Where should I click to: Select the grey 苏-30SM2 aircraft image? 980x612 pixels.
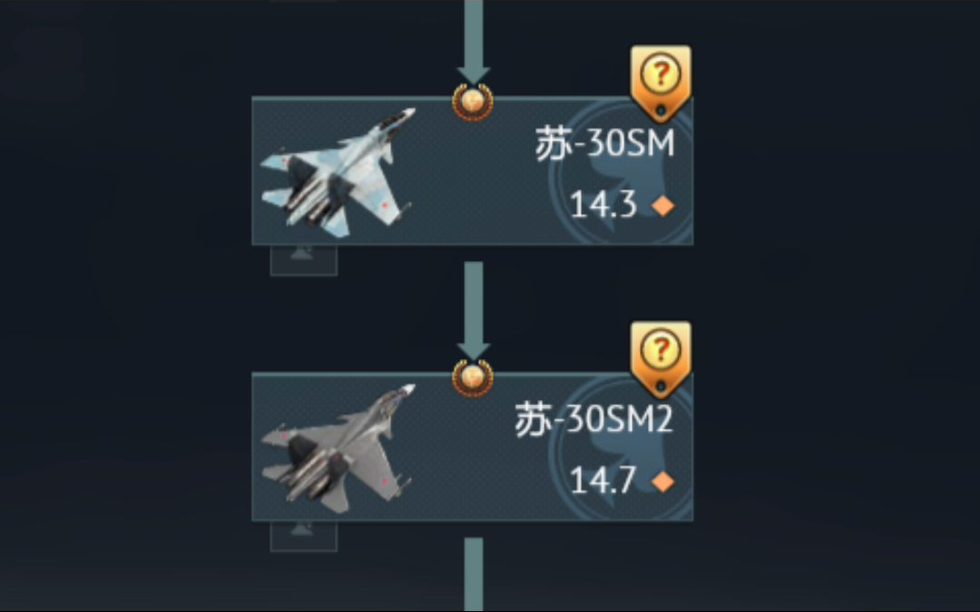(x=338, y=449)
